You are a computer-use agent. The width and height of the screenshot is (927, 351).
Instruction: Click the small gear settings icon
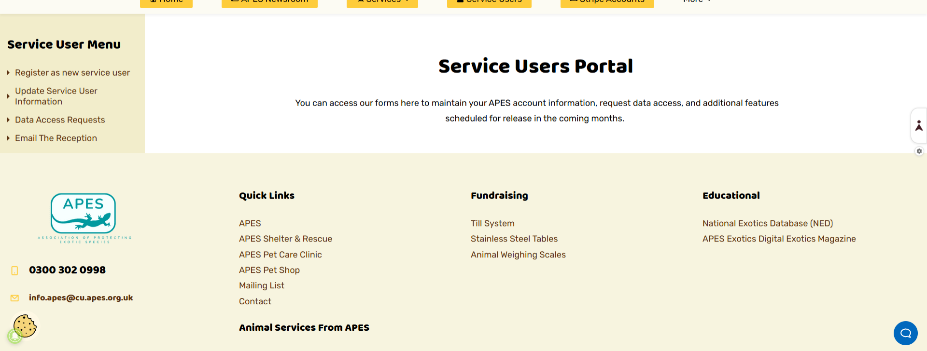pos(919,151)
